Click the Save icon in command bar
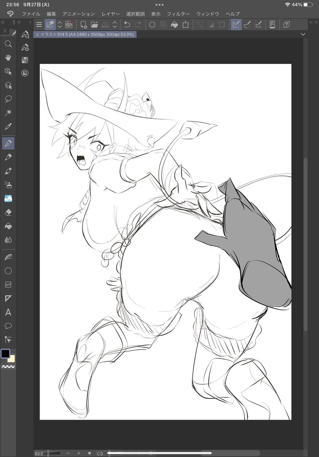Image resolution: width=319 pixels, height=457 pixels. point(105,25)
